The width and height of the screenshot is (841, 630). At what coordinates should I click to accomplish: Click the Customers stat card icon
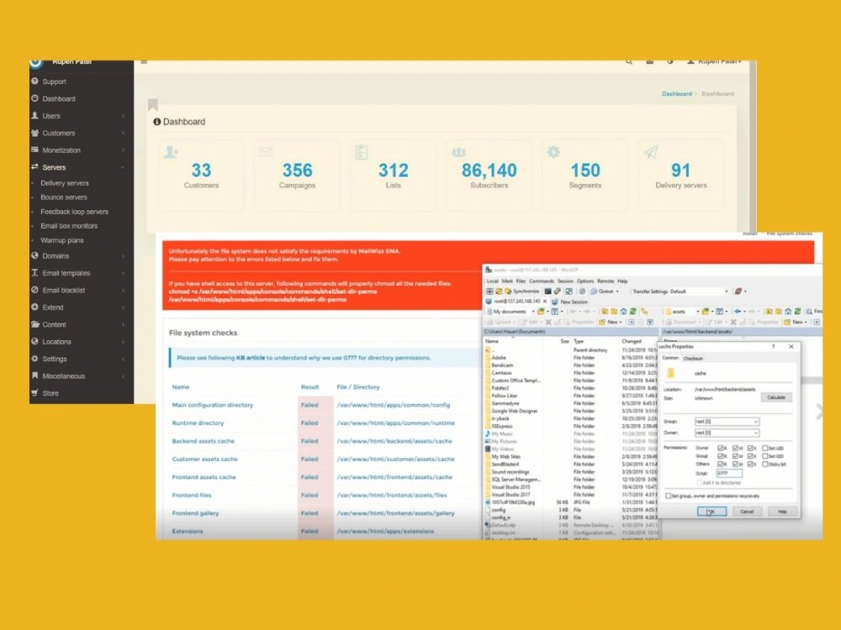[171, 152]
